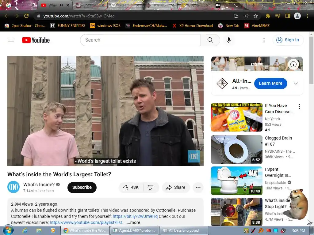Open YouTube settings three-dot menu
This screenshot has width=314, height=235.
[264, 40]
